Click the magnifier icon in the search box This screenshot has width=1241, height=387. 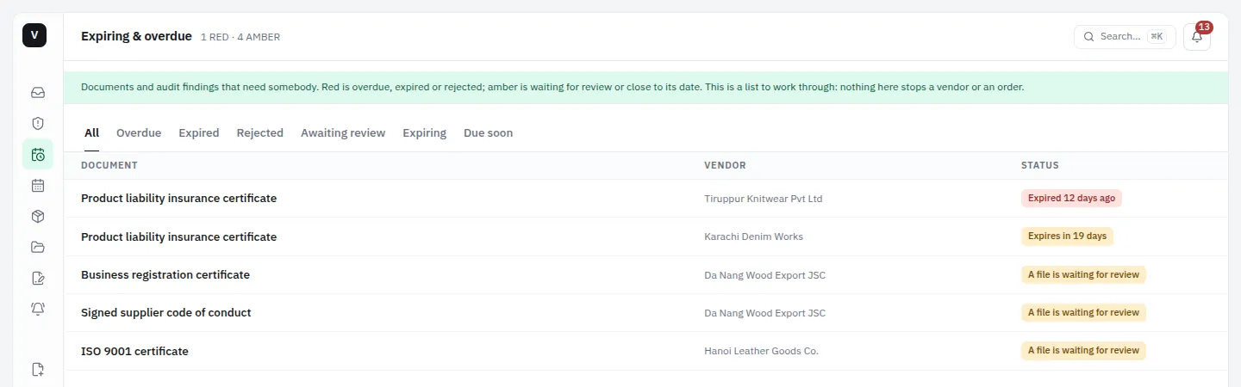pos(1088,37)
